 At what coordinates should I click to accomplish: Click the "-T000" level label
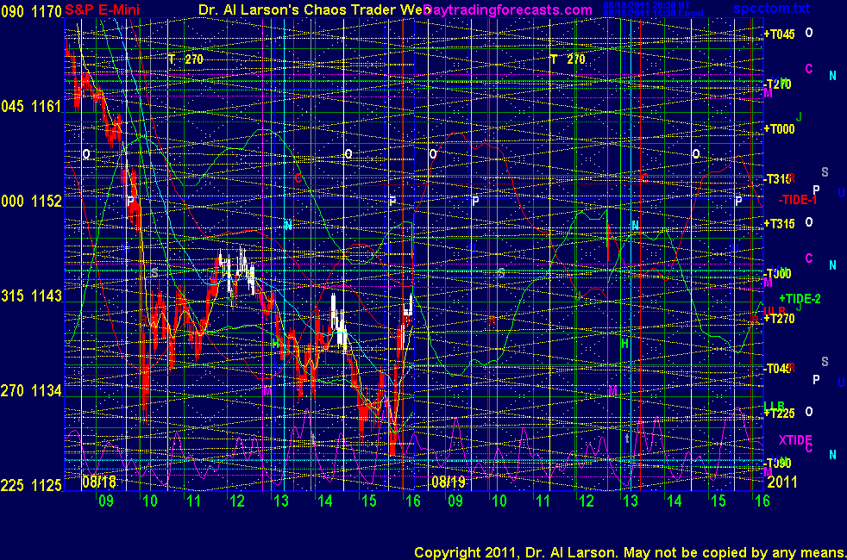[777, 273]
